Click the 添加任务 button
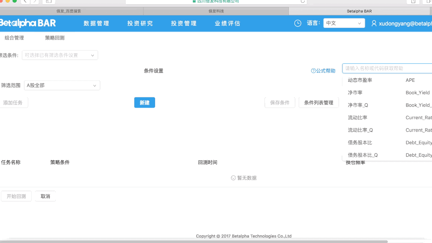Screen dimensions: 432x243 click(x=13, y=102)
